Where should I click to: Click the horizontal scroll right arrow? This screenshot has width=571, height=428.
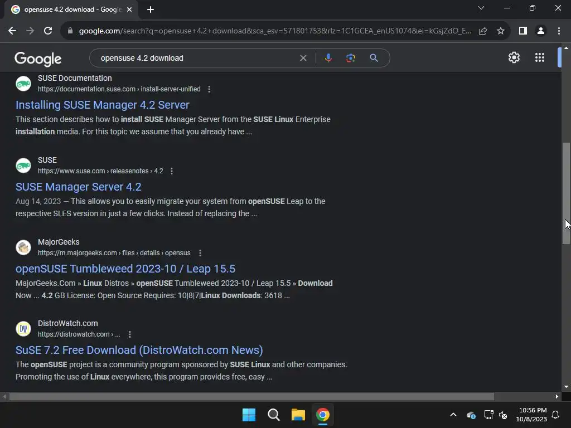click(x=557, y=396)
